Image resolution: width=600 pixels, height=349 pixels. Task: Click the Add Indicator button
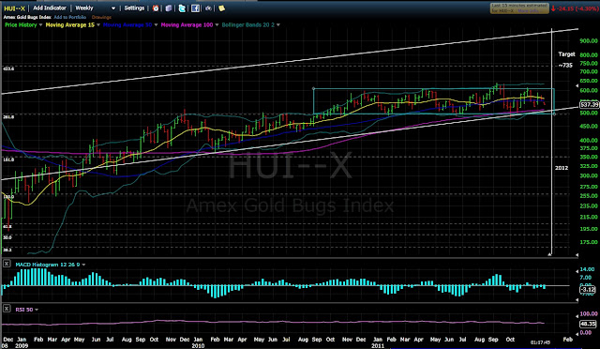coord(50,8)
